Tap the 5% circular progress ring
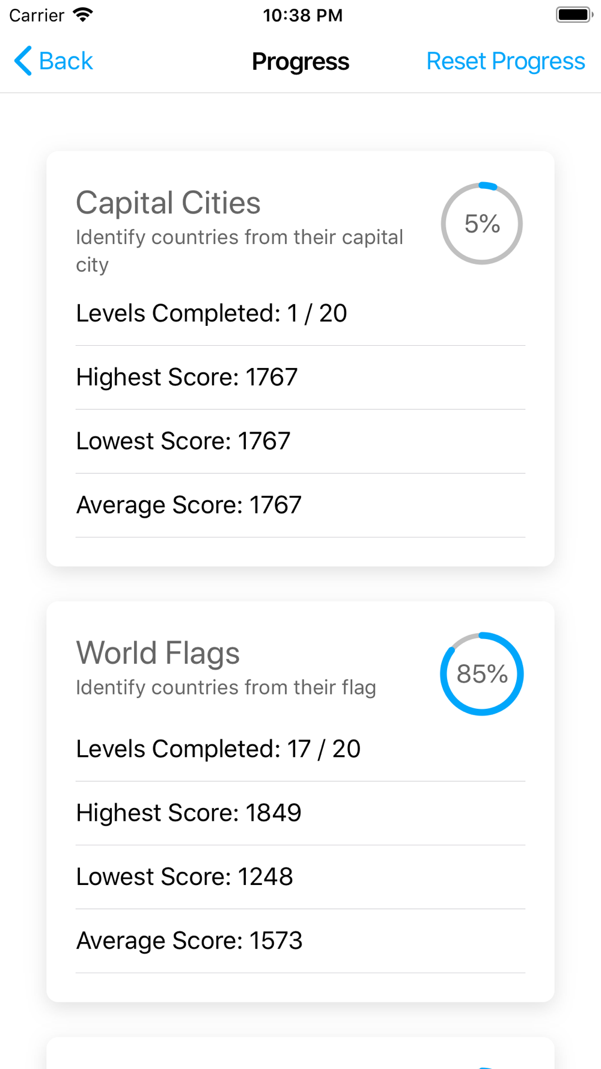This screenshot has height=1069, width=601. coord(482,224)
